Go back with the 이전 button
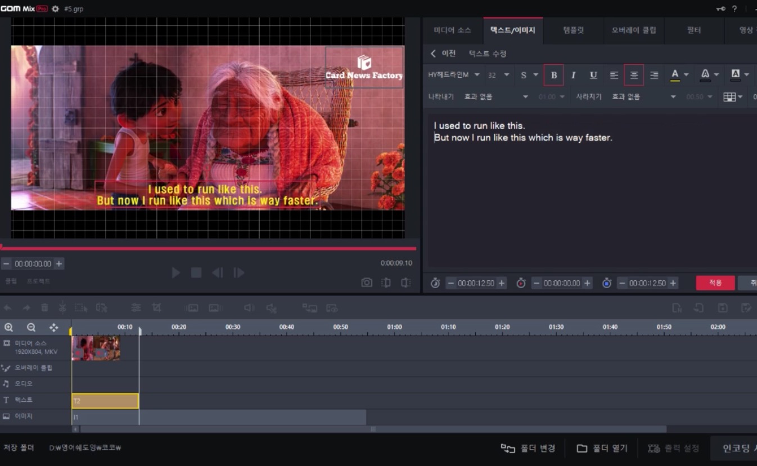The image size is (757, 466). point(443,53)
